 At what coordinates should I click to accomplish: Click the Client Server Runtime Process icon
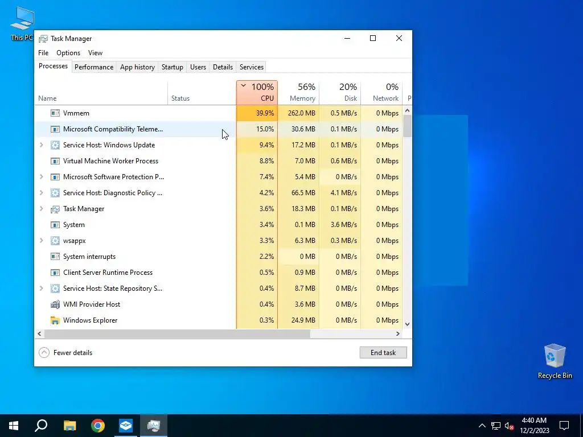55,273
